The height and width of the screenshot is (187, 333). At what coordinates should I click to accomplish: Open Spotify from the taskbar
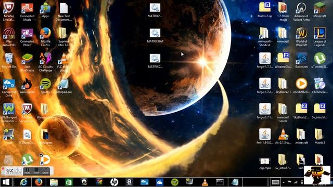click(x=175, y=182)
